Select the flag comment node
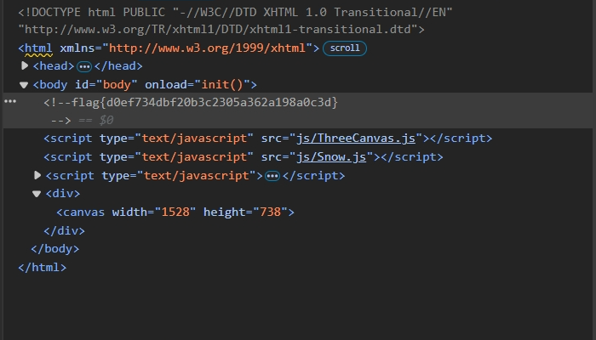Screen dimensions: 596x340 pos(191,102)
